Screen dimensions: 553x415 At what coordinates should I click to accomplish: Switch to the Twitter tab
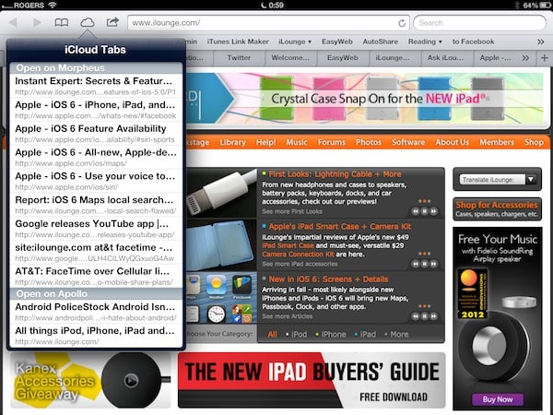[239, 57]
